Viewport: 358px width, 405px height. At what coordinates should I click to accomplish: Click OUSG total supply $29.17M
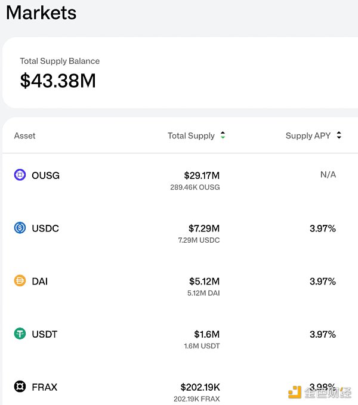click(202, 175)
